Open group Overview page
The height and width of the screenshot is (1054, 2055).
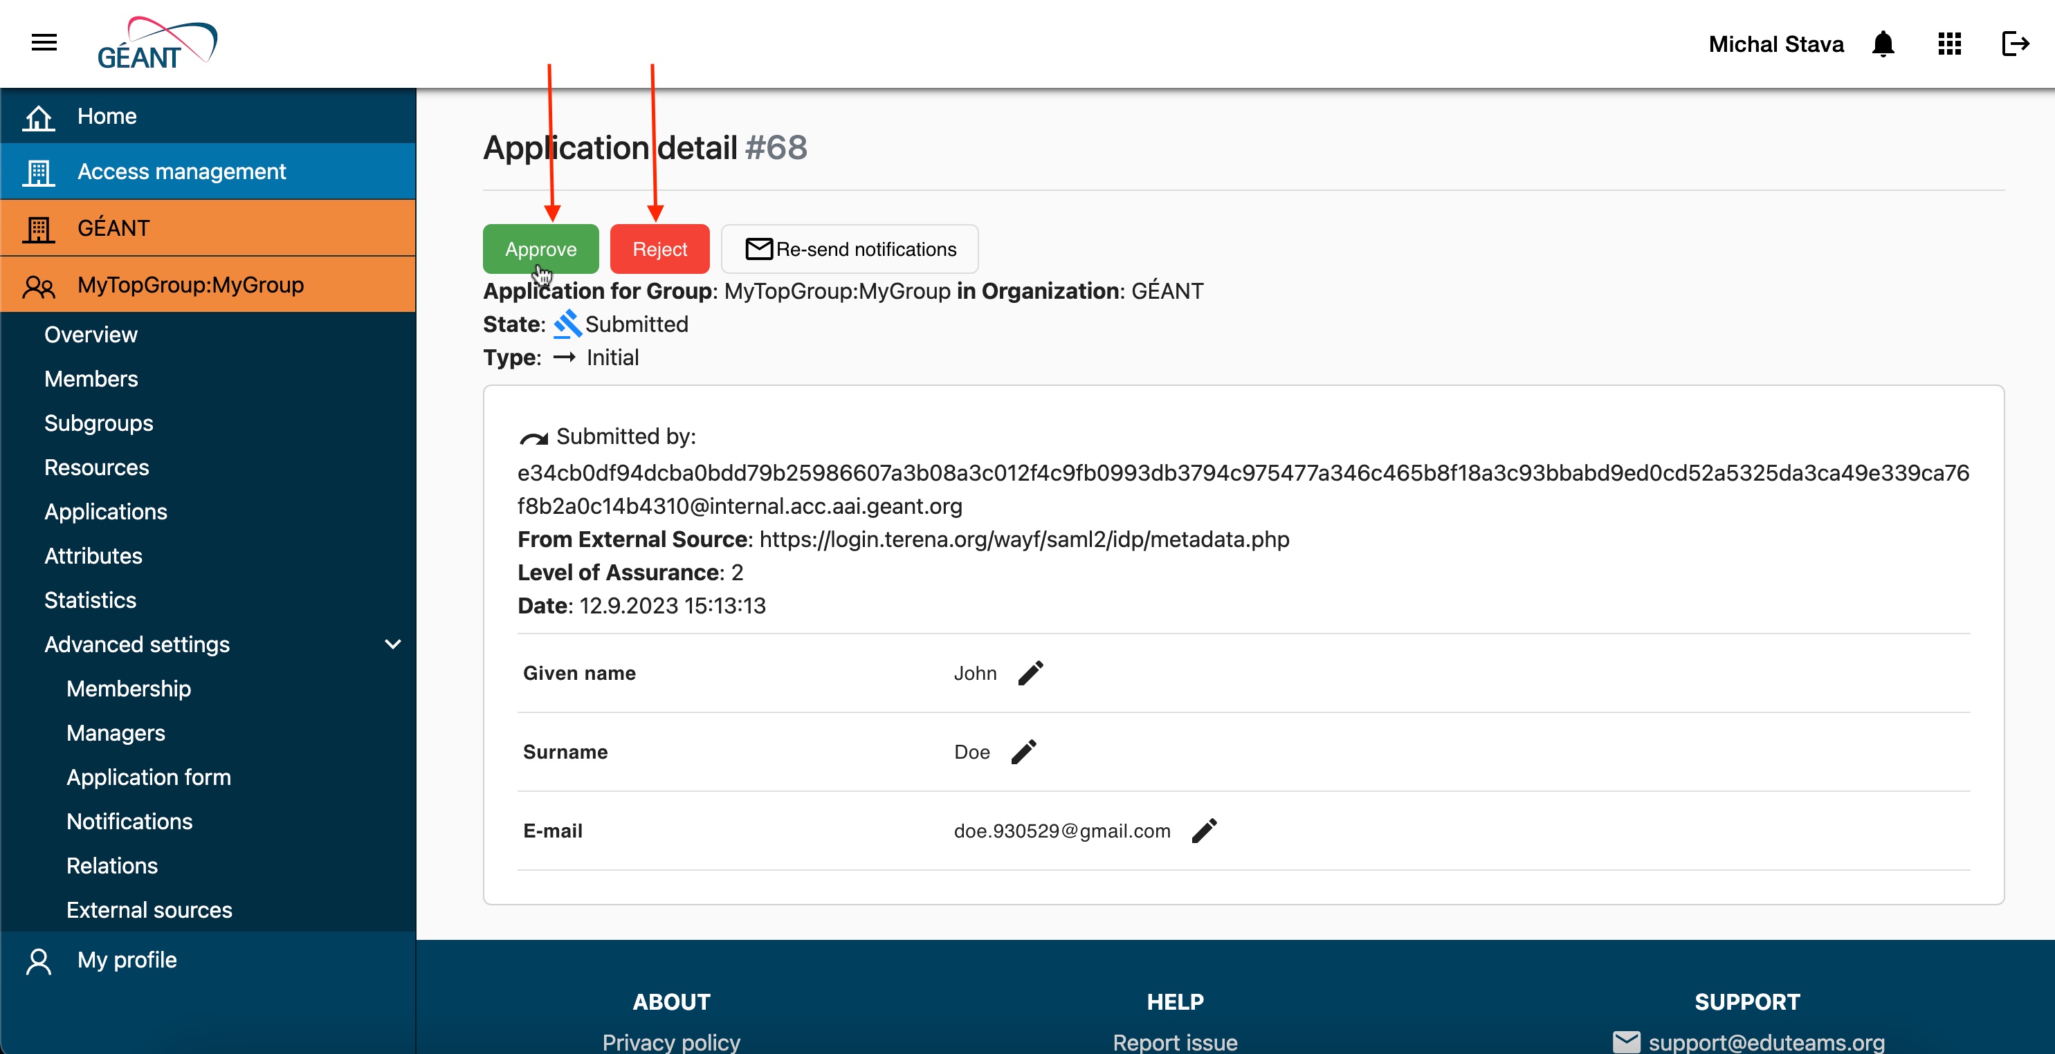pos(91,334)
